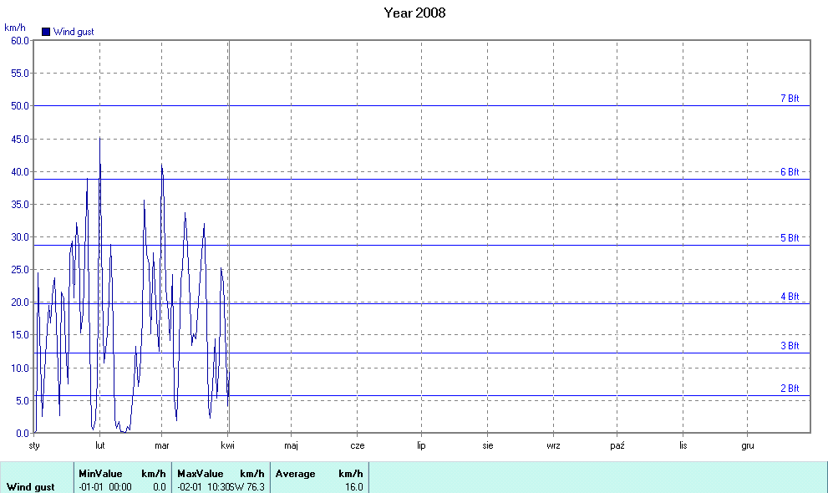Click the 35.0 y-axis value
The width and height of the screenshot is (828, 493).
pyautogui.click(x=20, y=204)
